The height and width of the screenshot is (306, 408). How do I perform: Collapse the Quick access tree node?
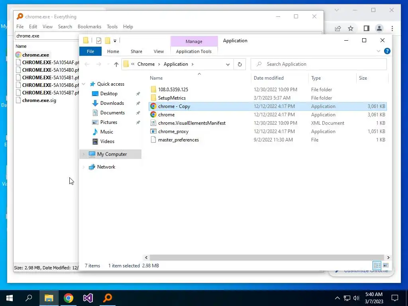[x=84, y=84]
